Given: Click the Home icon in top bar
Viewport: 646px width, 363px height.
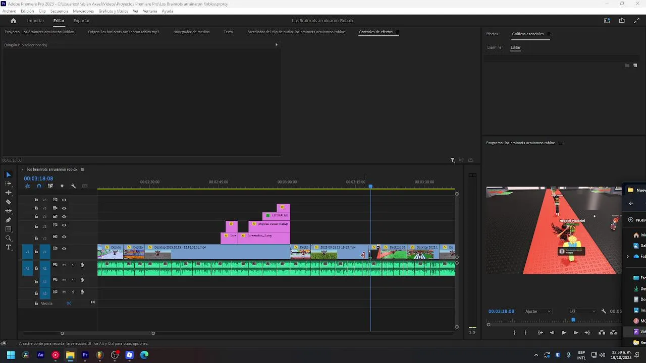Looking at the screenshot, I should pyautogui.click(x=14, y=21).
